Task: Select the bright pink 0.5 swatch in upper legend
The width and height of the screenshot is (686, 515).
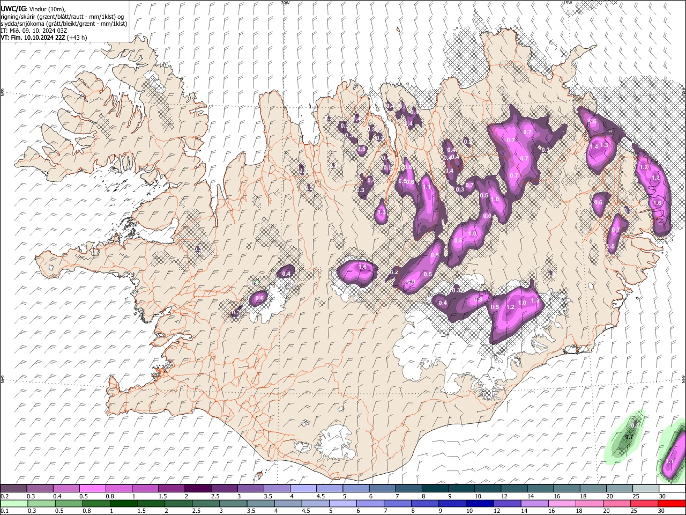Action: (x=92, y=489)
